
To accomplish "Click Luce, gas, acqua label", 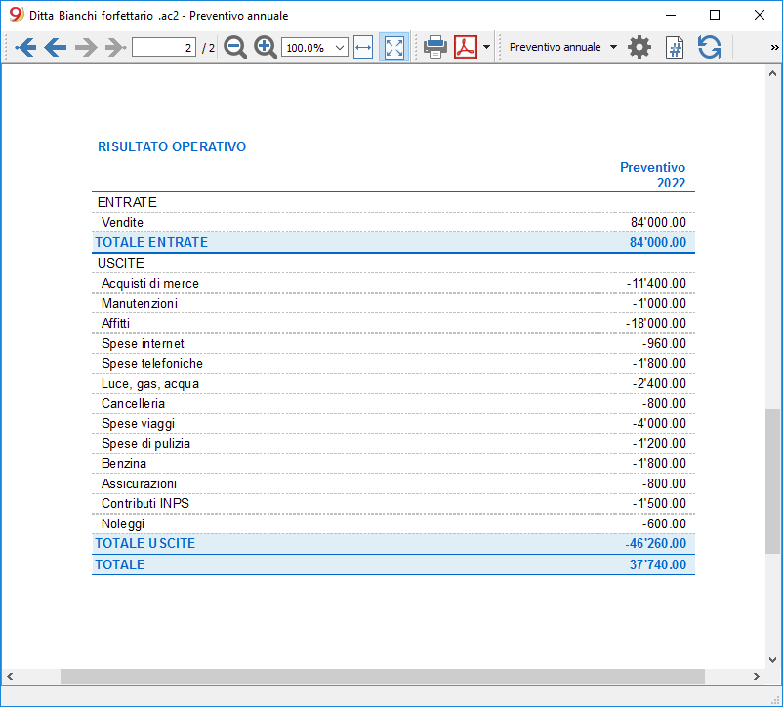I will [x=149, y=384].
